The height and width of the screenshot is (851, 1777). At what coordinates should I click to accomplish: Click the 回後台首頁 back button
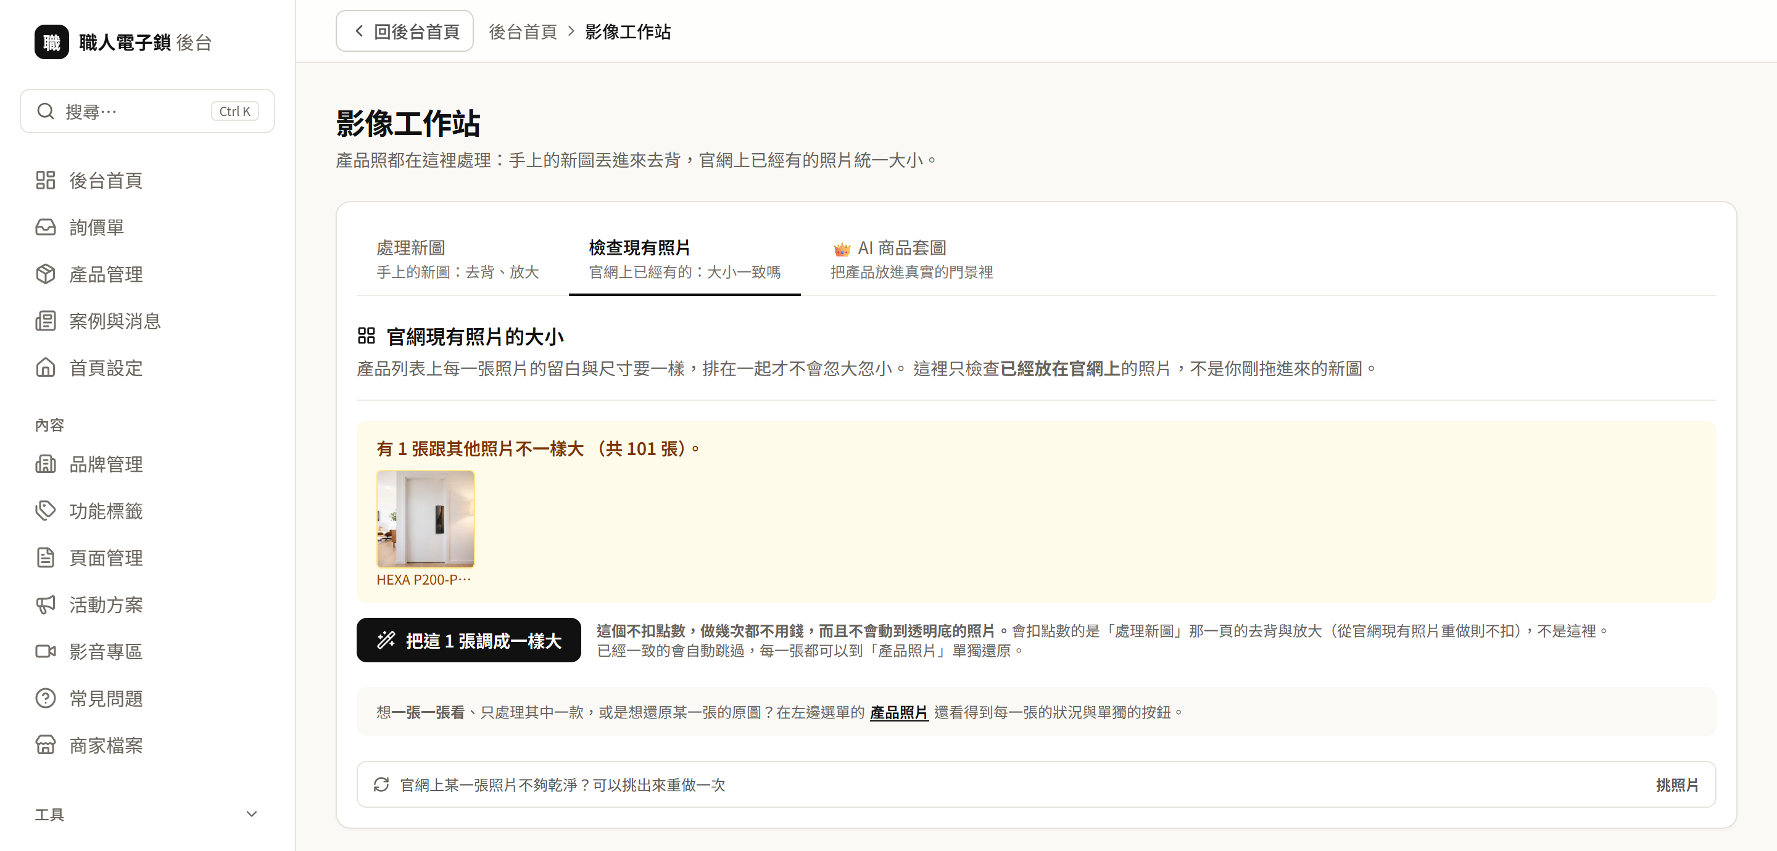coord(404,31)
